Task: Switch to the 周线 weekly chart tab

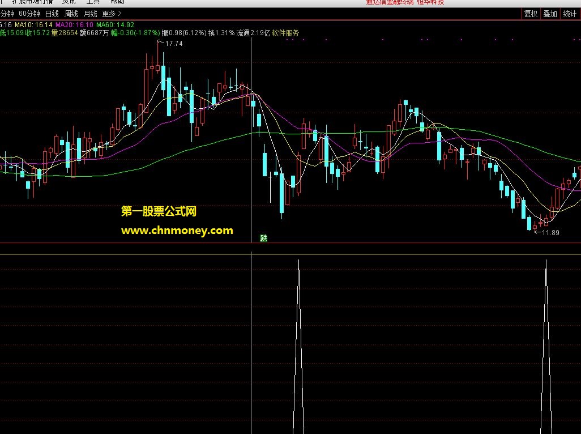Action: pos(71,14)
